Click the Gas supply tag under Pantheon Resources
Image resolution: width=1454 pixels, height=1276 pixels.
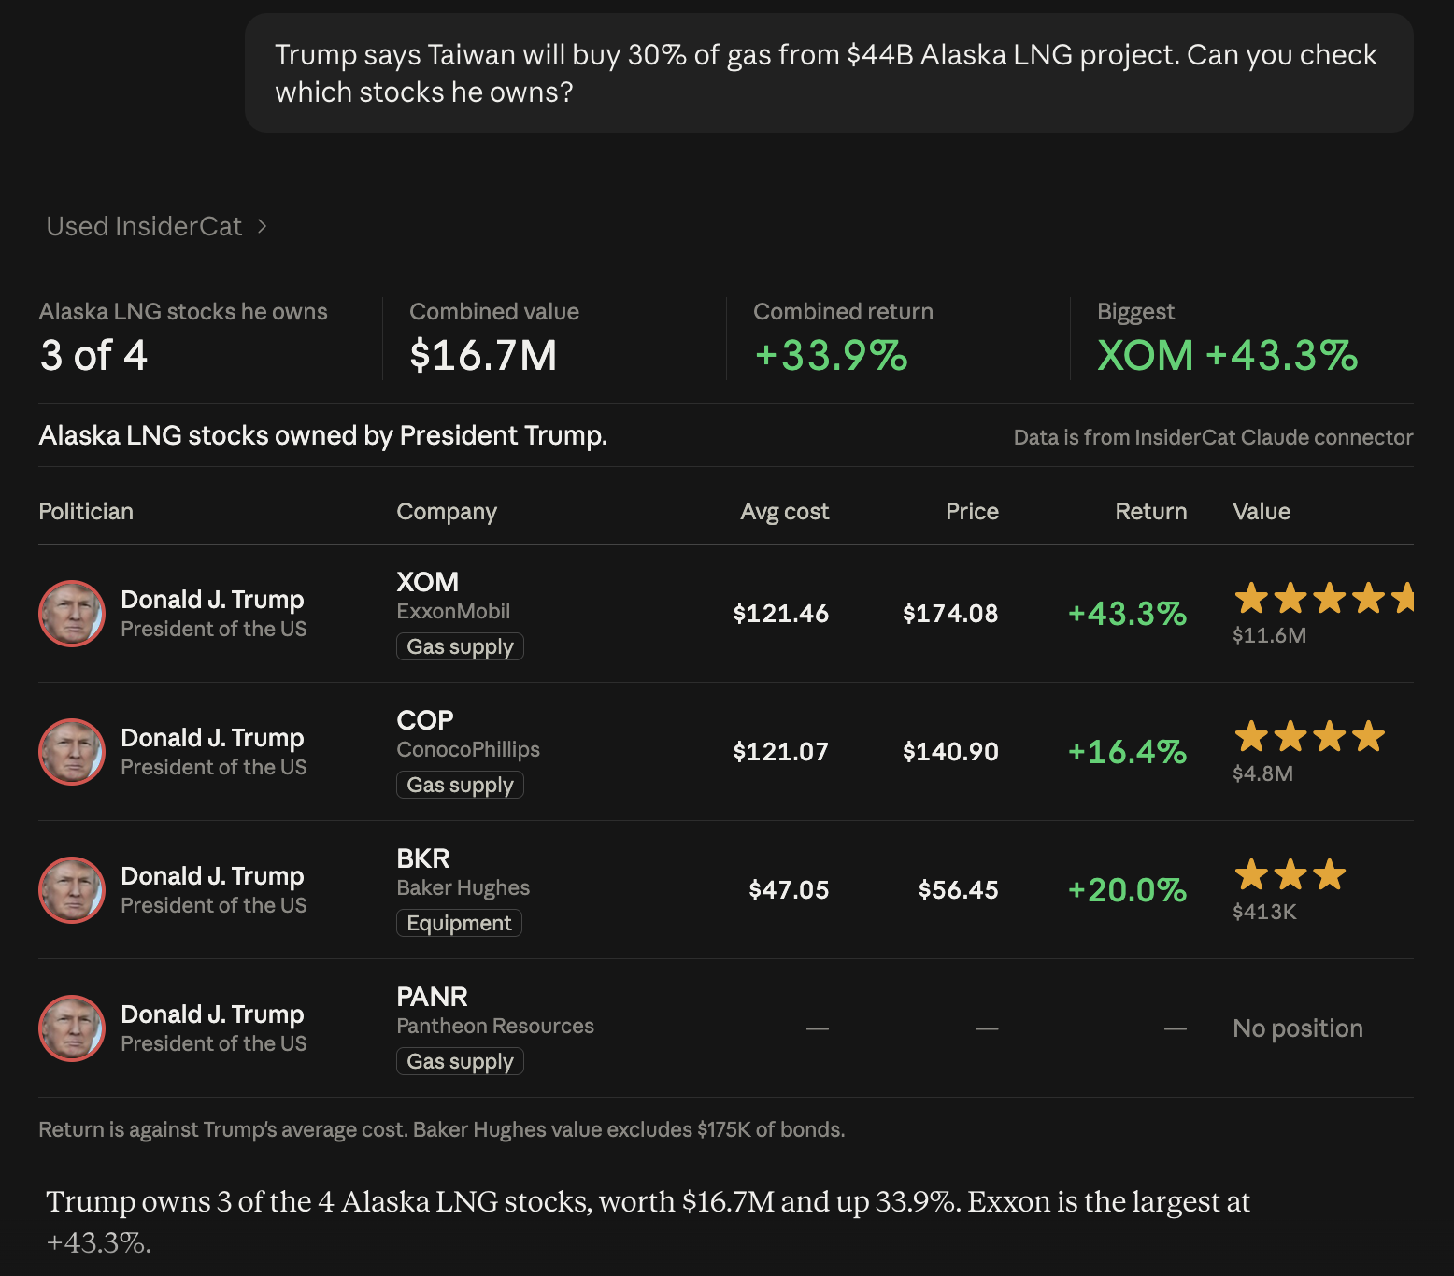[460, 1061]
